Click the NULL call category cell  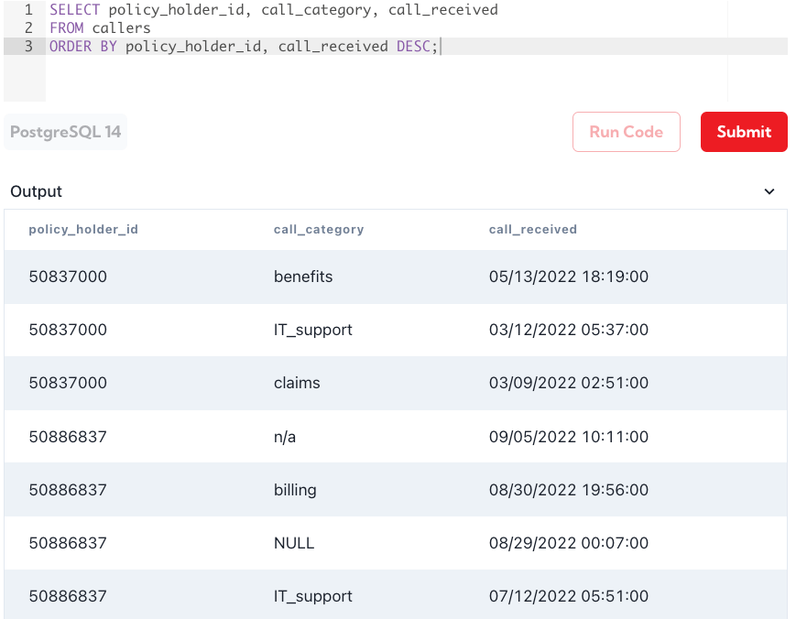click(294, 543)
